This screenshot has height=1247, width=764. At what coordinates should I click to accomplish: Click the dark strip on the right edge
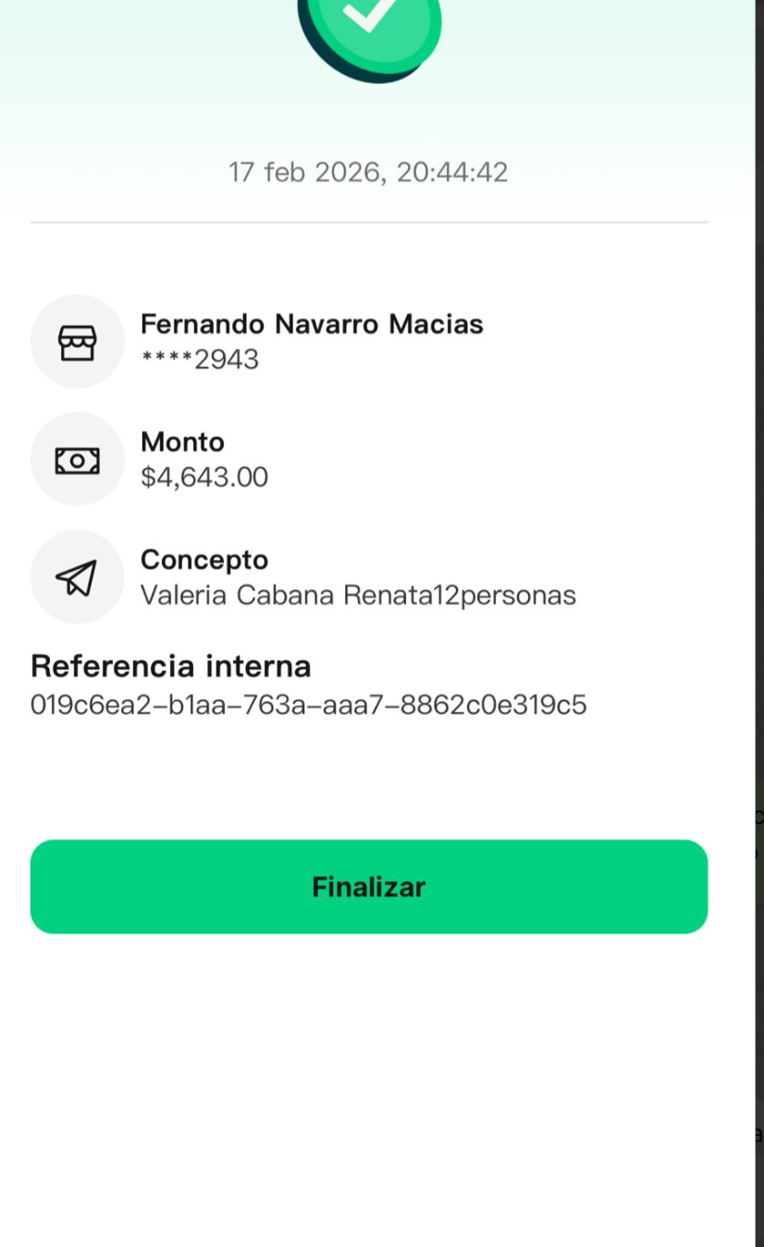pos(759,555)
